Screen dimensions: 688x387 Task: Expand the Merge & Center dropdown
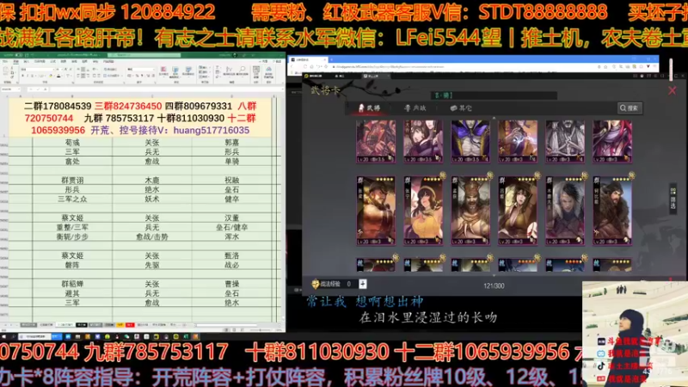[121, 76]
